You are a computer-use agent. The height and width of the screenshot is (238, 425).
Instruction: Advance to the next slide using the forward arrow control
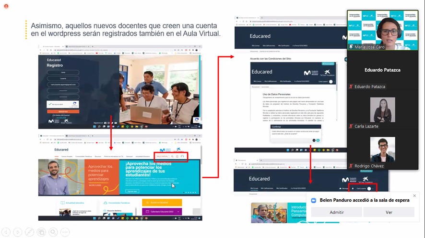pyautogui.click(x=18, y=232)
